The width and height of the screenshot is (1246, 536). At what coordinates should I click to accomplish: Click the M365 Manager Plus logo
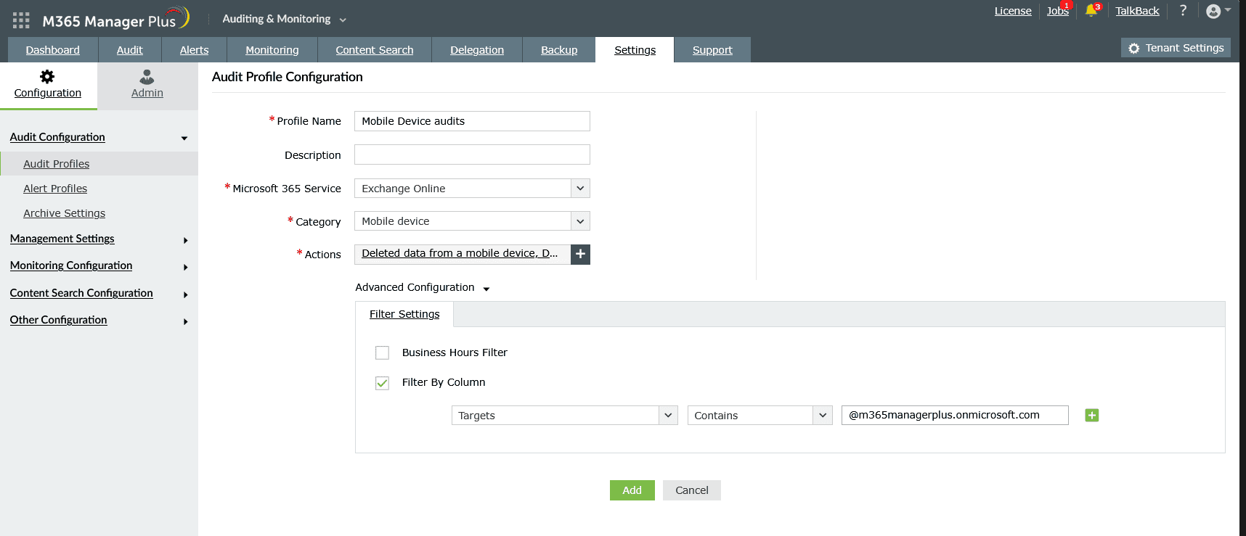(x=115, y=19)
